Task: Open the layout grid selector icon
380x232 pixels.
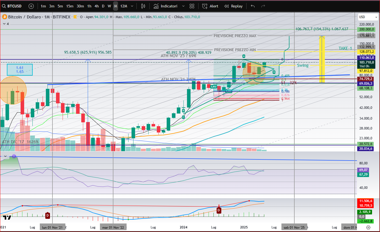Action: [x=192, y=6]
